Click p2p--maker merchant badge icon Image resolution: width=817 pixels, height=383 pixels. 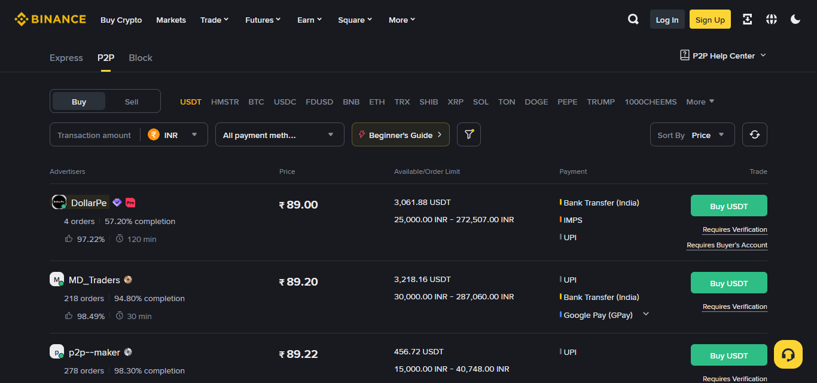coord(128,352)
